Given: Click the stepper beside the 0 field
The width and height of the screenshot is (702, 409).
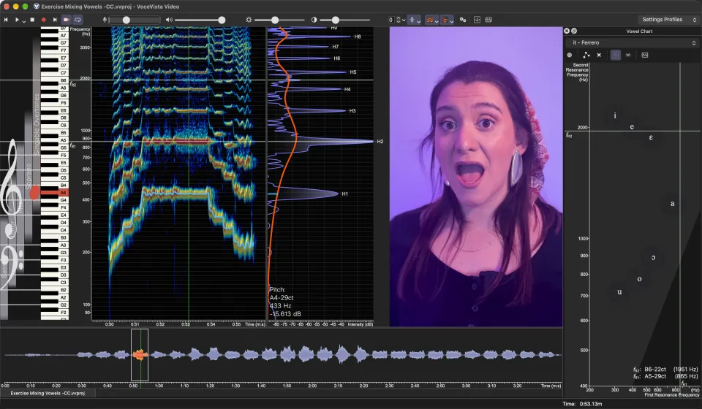Looking at the screenshot, I should pos(398,20).
